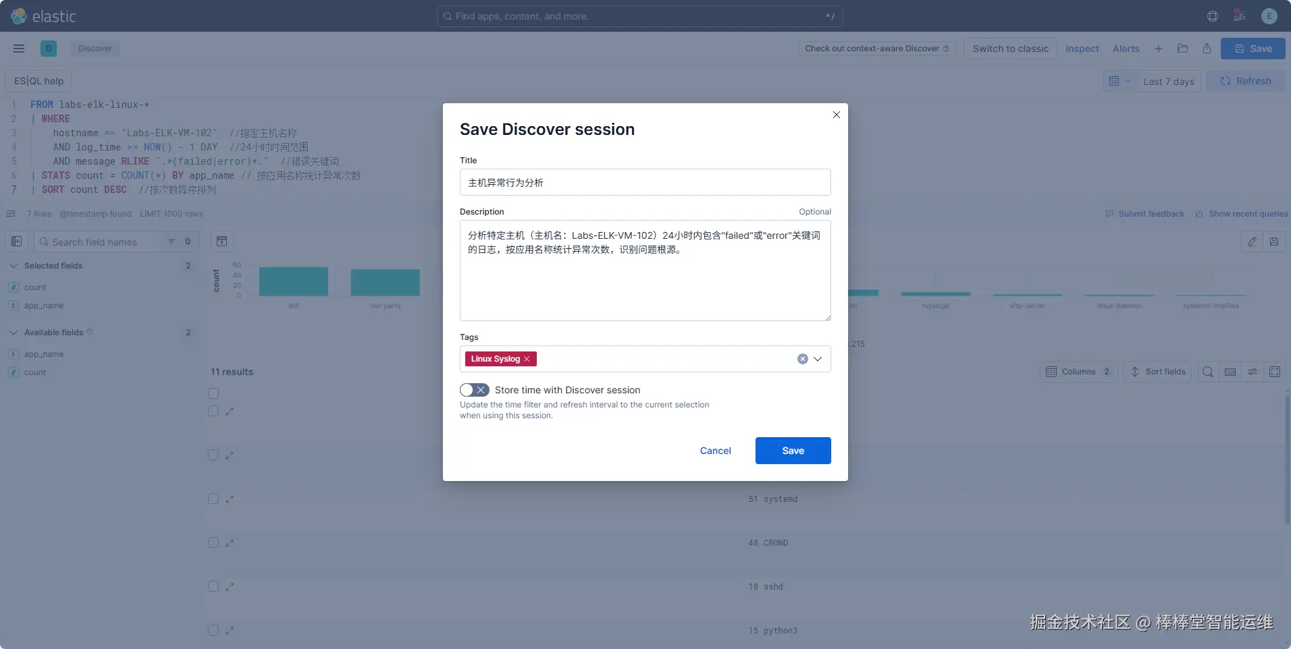Expand the sshd row details
The image size is (1291, 649).
click(x=230, y=586)
